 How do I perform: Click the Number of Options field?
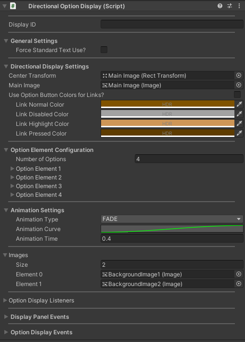[x=189, y=159]
